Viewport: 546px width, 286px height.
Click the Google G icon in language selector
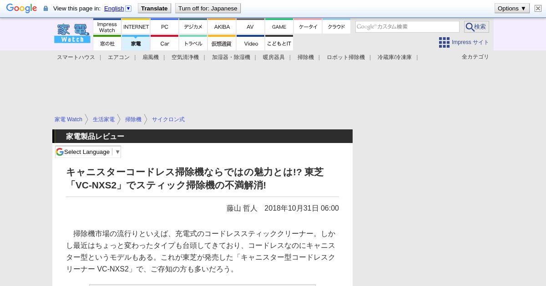[x=60, y=152]
